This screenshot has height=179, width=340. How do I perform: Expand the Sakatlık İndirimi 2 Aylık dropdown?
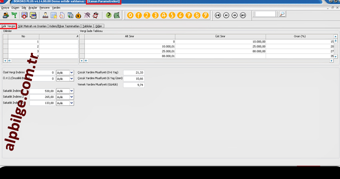[72, 97]
